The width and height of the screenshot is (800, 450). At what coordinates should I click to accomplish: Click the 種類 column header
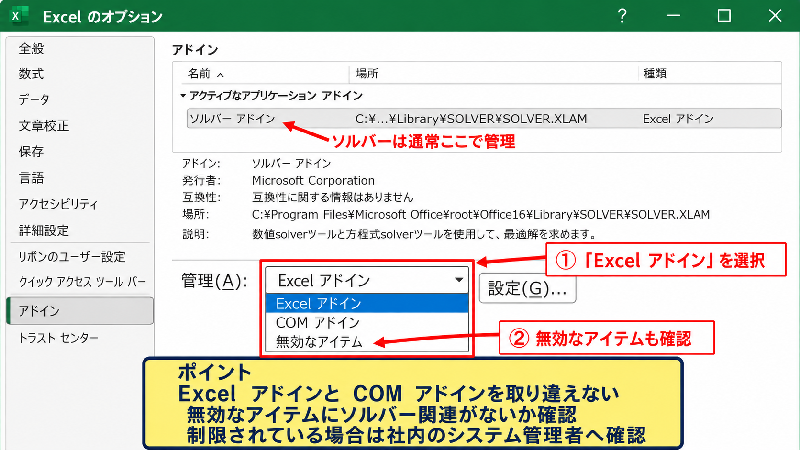click(x=655, y=74)
